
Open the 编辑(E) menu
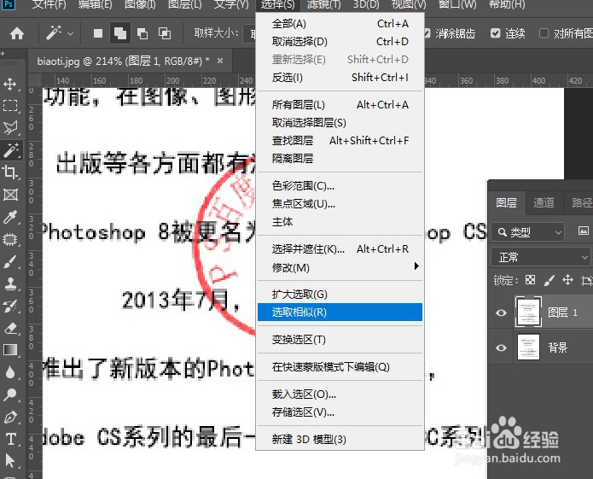click(x=96, y=4)
